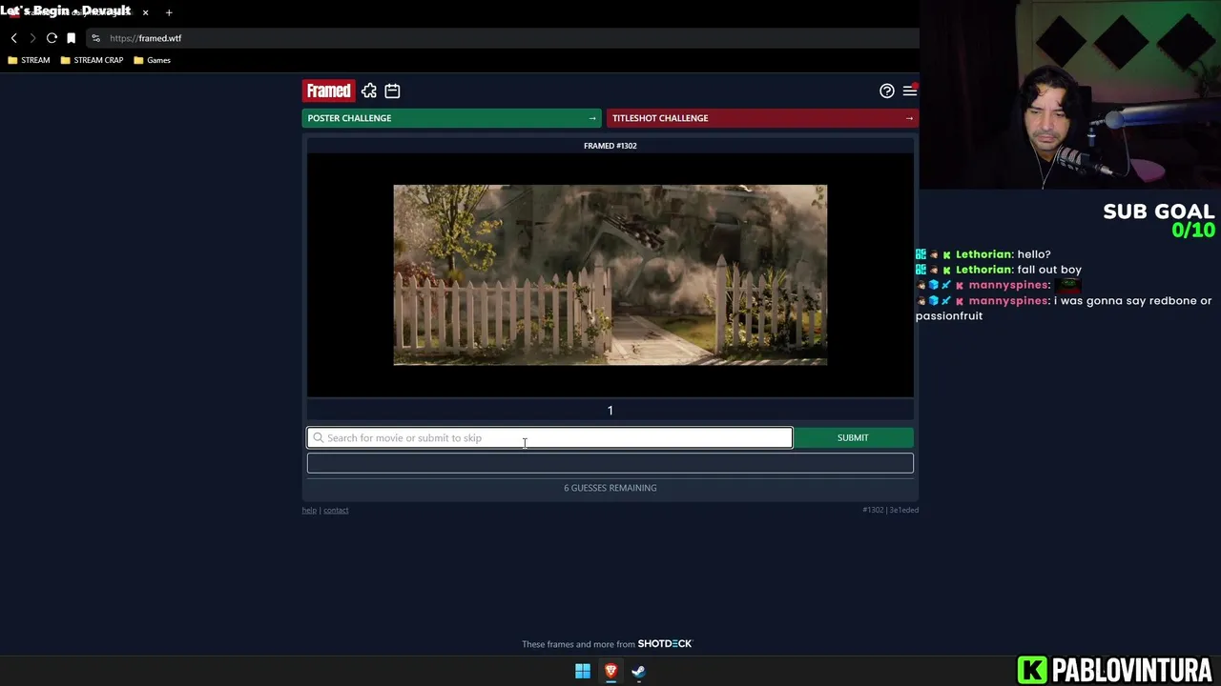Click the FRAMED #1302 title text
This screenshot has height=686, width=1221.
(610, 146)
